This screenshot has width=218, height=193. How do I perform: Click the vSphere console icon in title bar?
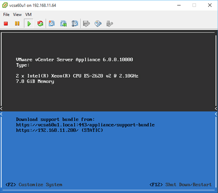pos(5,5)
